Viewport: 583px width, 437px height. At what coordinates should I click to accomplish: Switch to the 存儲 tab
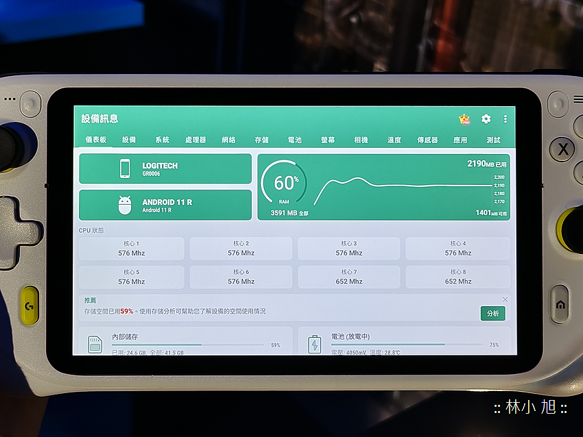262,140
